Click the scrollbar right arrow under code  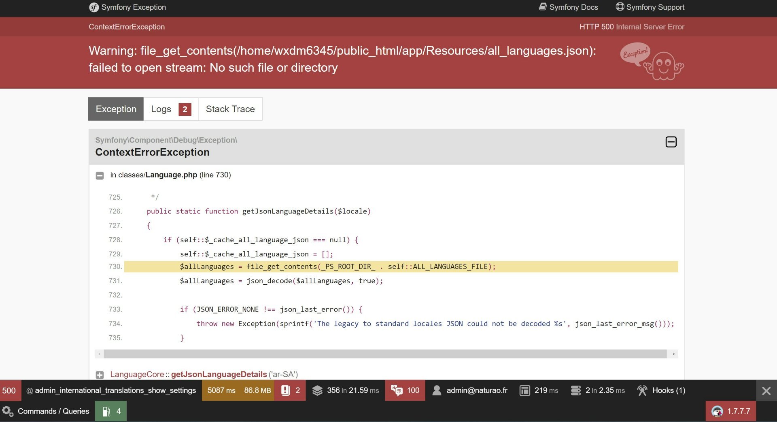point(673,354)
